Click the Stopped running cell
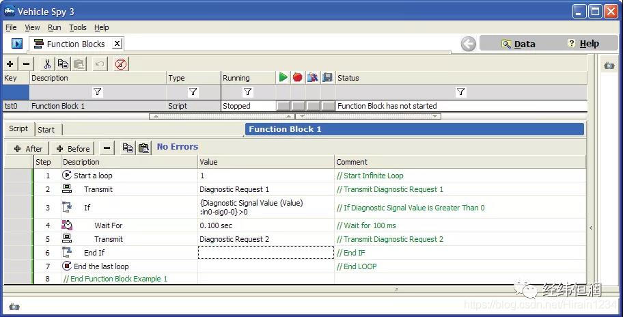Image resolution: width=623 pixels, height=317 pixels. [249, 106]
